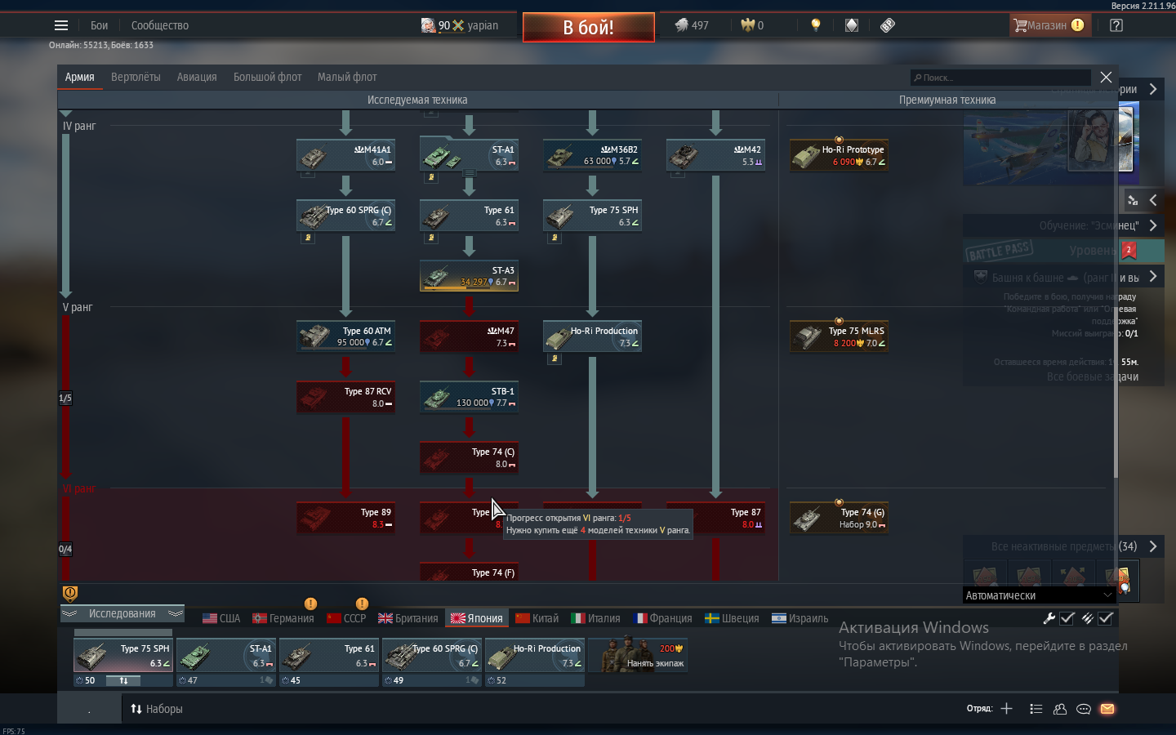This screenshot has height=735, width=1176.
Task: Click the rank V progress bar 1/5
Action: click(x=65, y=398)
